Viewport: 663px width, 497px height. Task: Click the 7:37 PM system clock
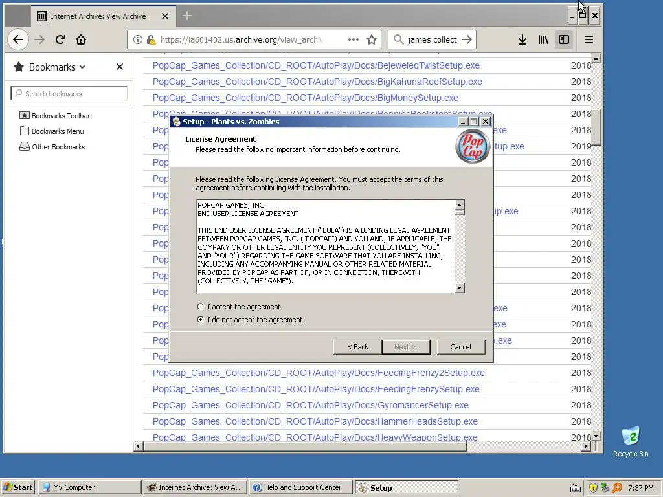coord(640,488)
